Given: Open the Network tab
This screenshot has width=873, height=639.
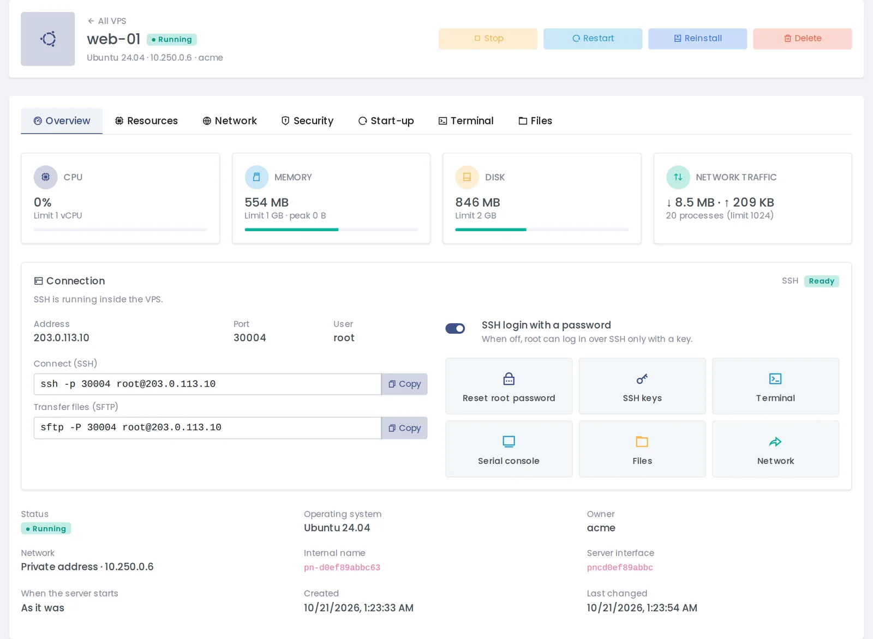Looking at the screenshot, I should tap(230, 120).
